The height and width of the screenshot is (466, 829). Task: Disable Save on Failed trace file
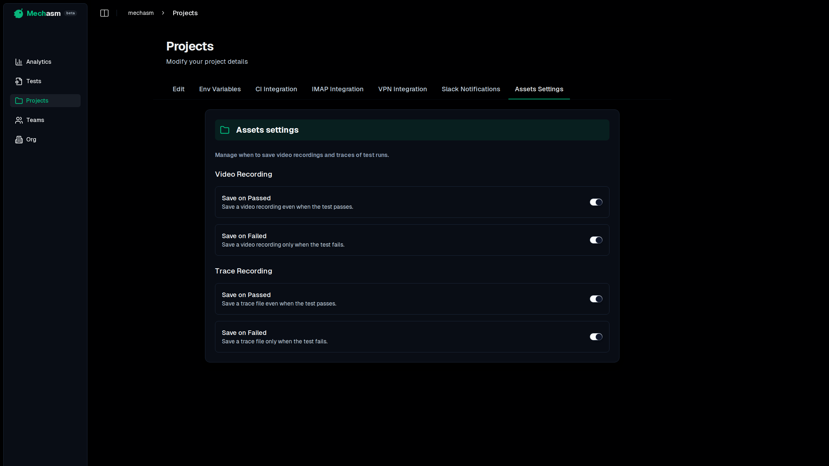pyautogui.click(x=596, y=337)
